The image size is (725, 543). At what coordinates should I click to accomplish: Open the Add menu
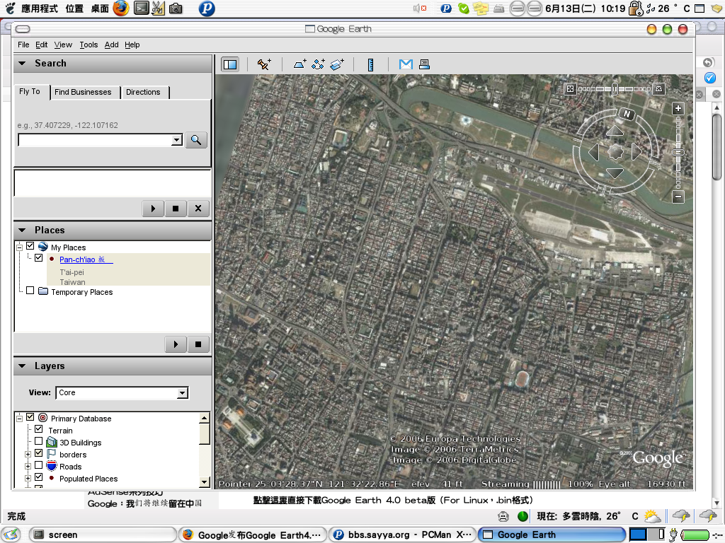[111, 45]
